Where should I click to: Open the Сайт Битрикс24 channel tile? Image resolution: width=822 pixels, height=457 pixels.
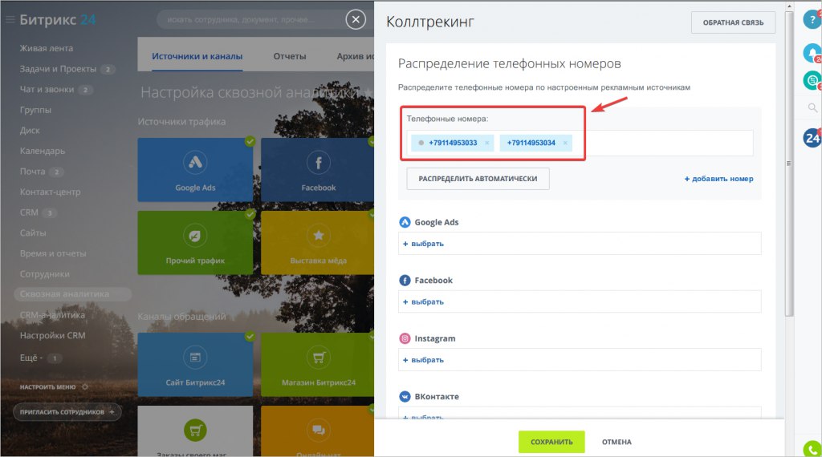click(x=195, y=364)
